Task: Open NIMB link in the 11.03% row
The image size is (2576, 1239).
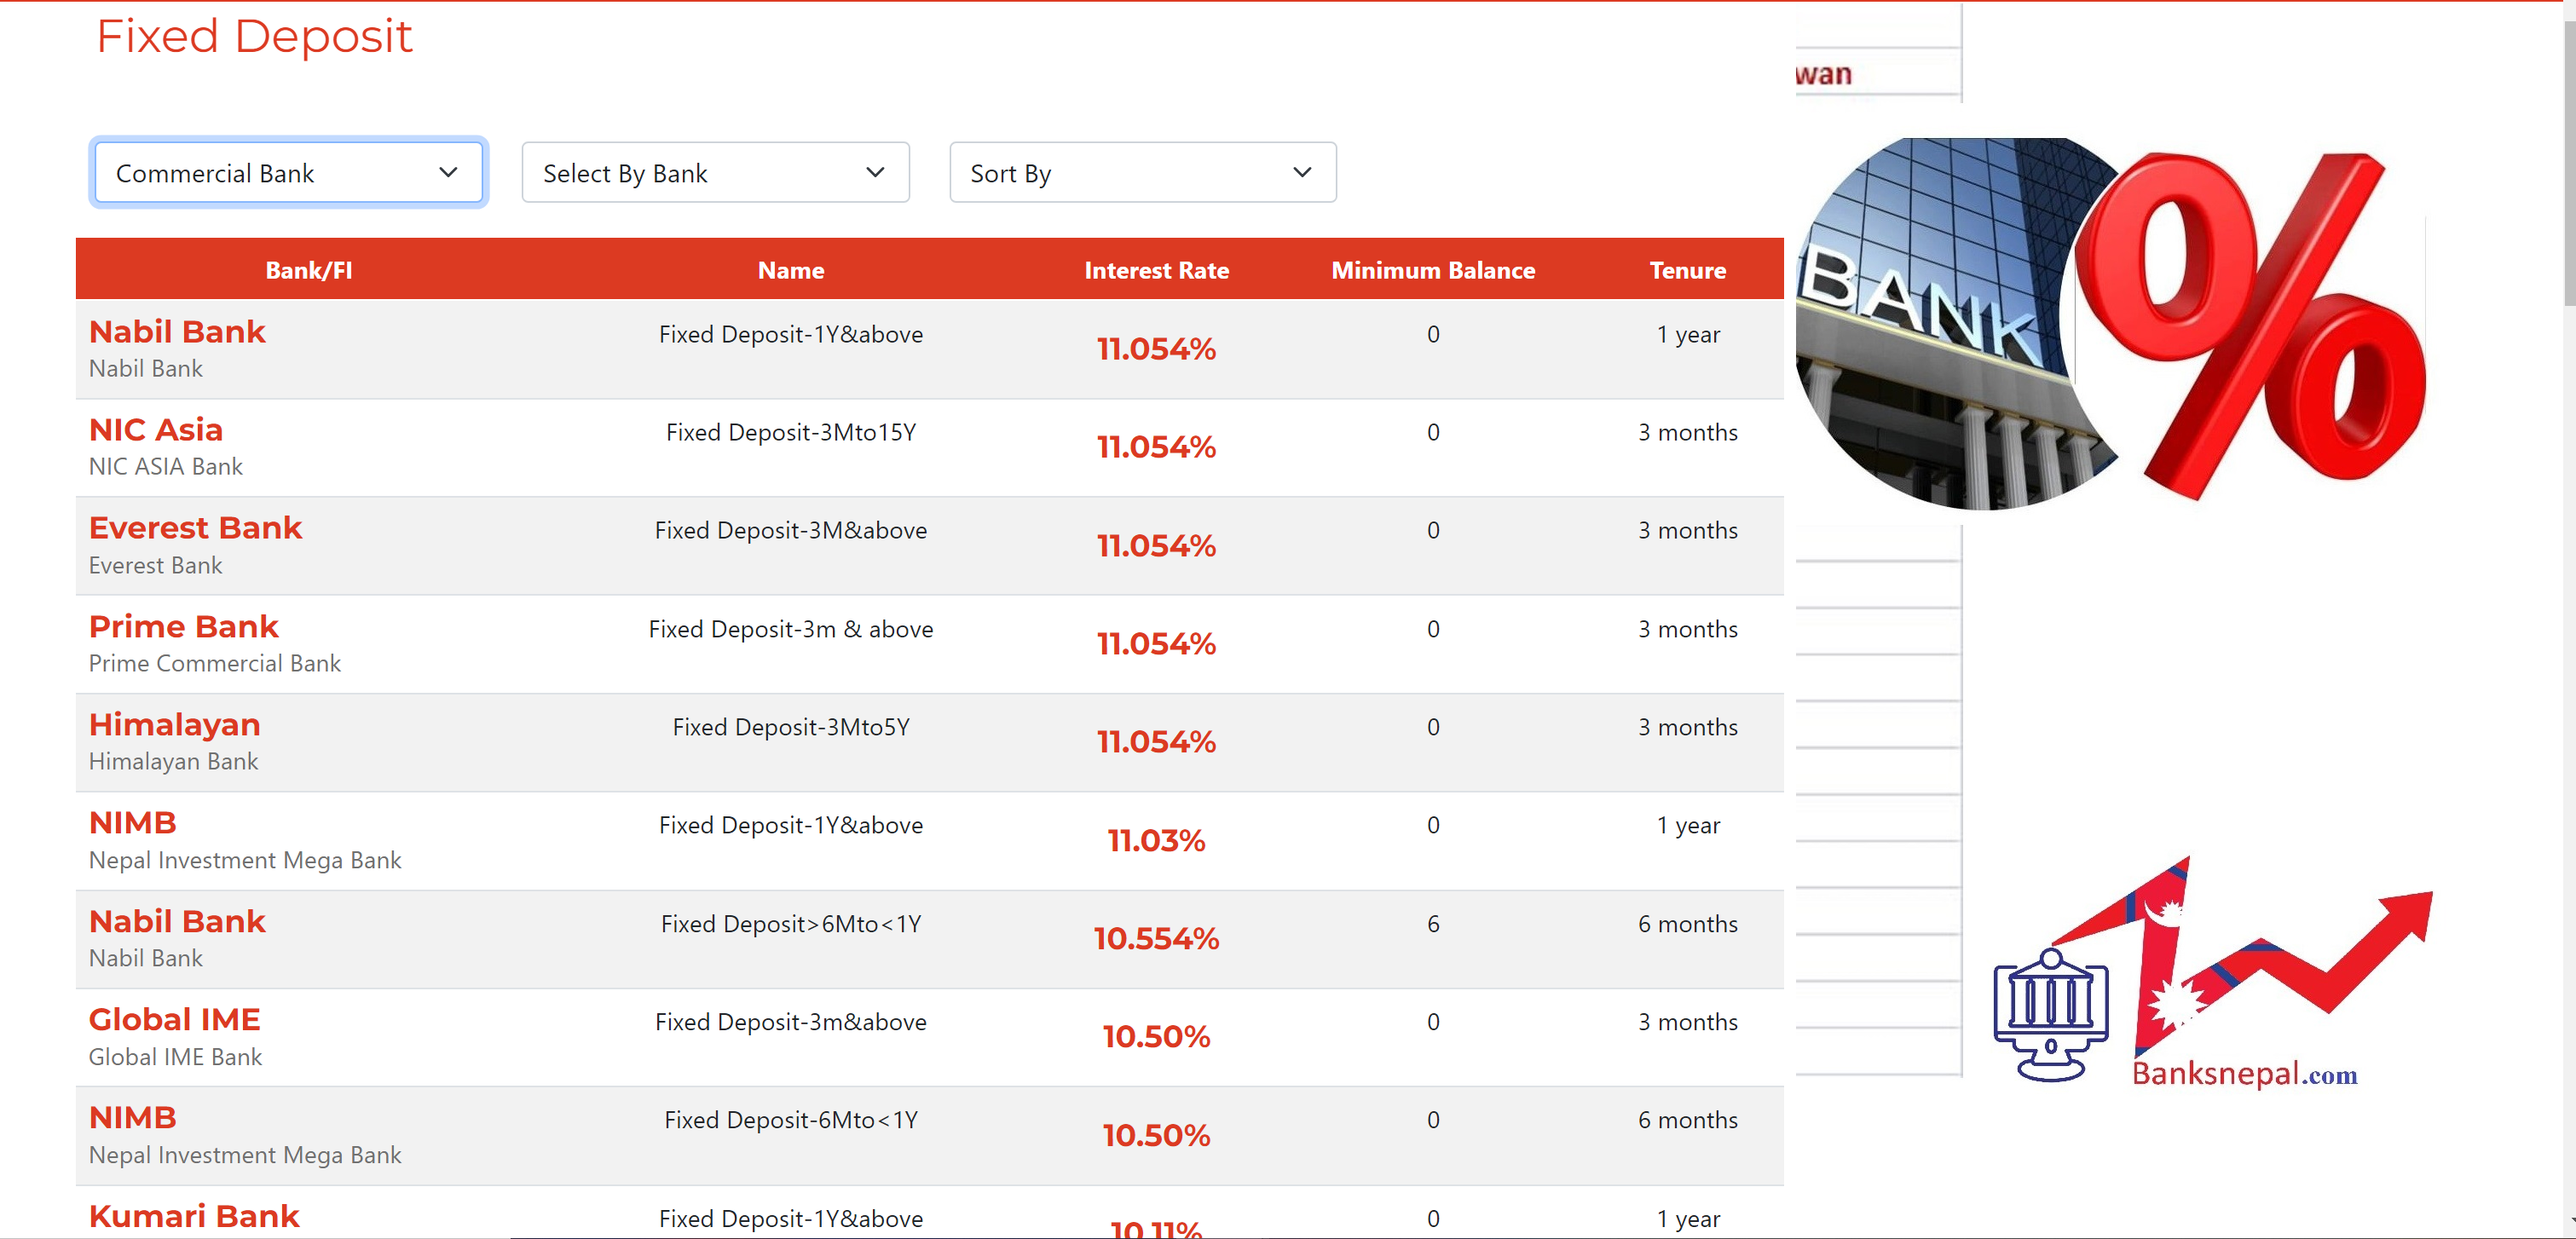Action: point(133,822)
